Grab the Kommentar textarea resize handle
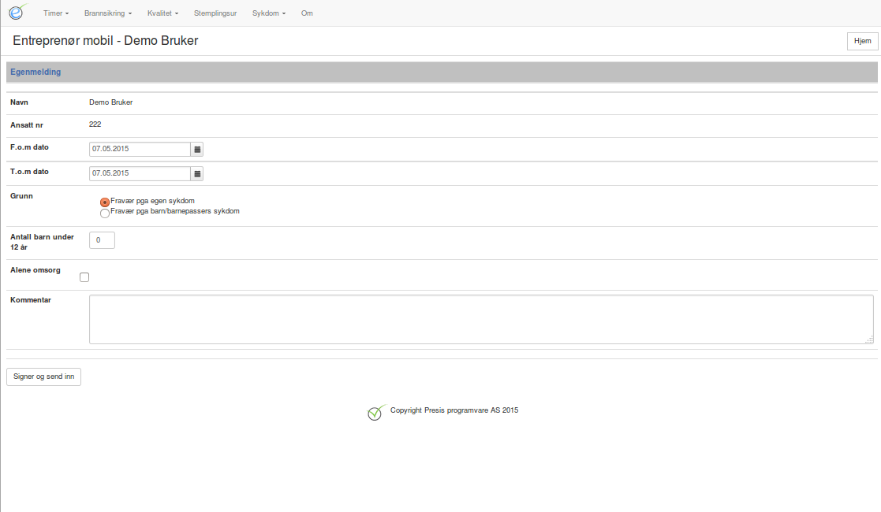 (x=869, y=339)
